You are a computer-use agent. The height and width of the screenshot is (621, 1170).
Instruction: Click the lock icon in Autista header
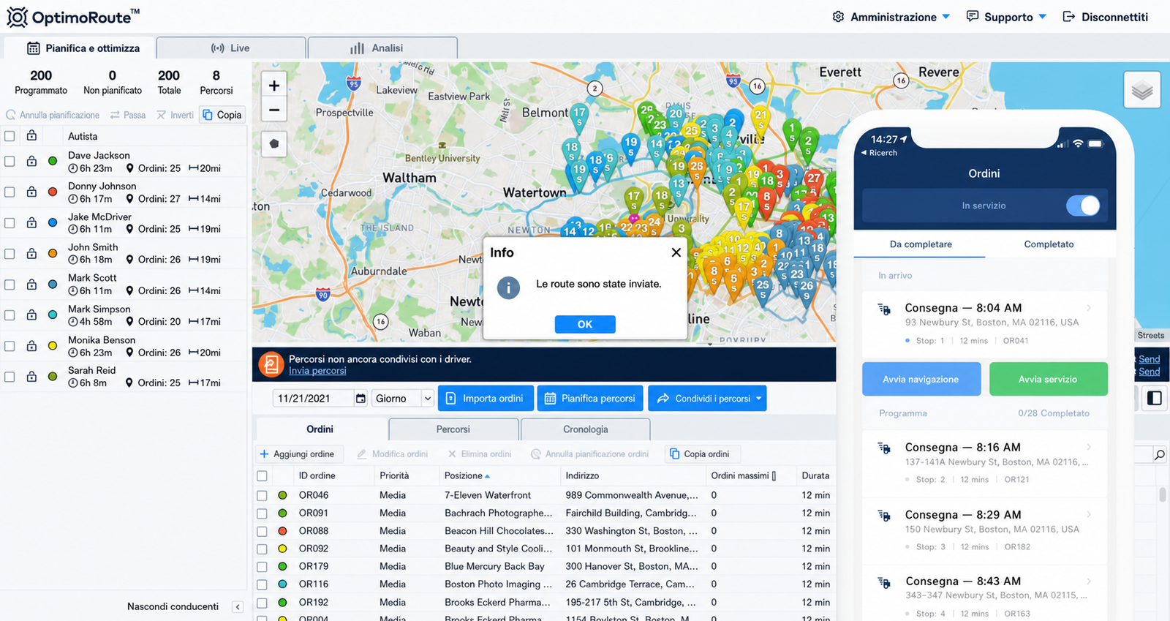pyautogui.click(x=31, y=135)
